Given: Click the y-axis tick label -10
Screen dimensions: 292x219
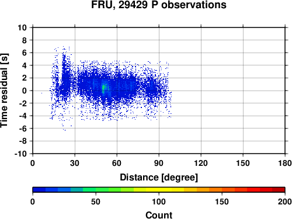Looking at the screenshot, I should coord(20,154).
